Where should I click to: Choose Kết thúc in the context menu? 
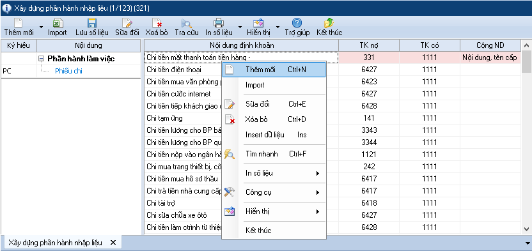coord(274,231)
